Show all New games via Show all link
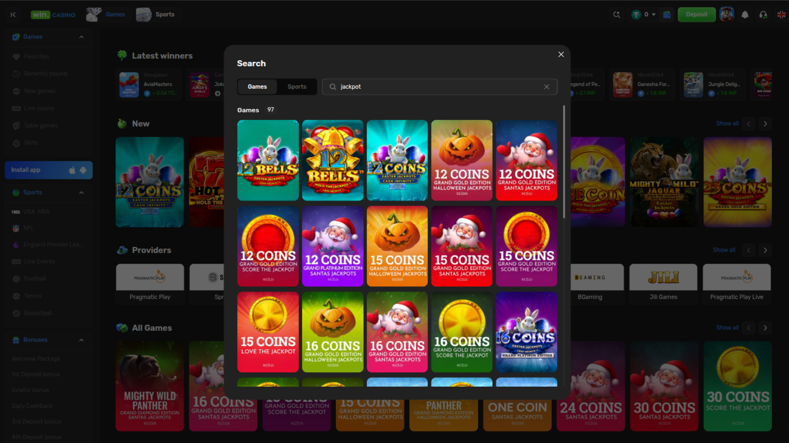This screenshot has height=443, width=789. tap(727, 123)
